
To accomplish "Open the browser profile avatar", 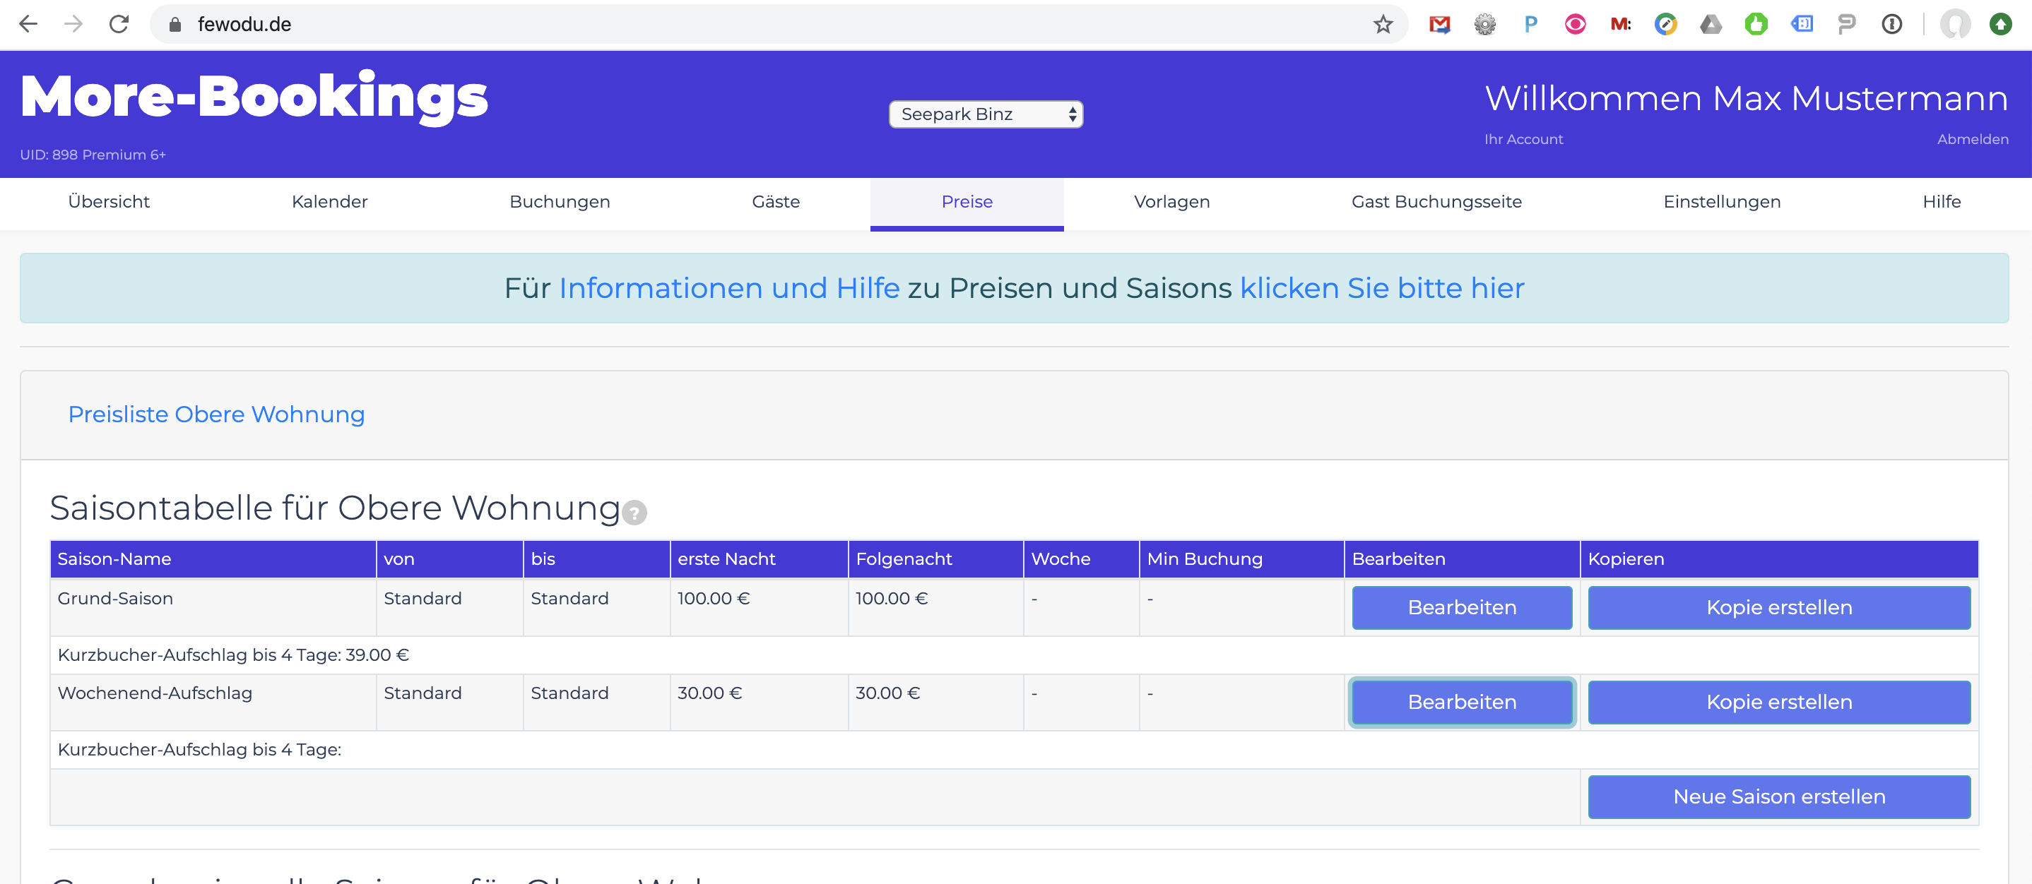I will [x=1955, y=25].
